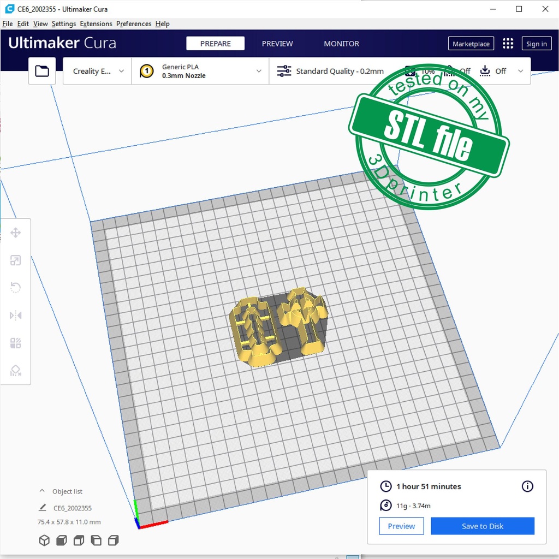The height and width of the screenshot is (559, 559).
Task: Switch to the MONITOR stage tab
Action: [x=341, y=44]
